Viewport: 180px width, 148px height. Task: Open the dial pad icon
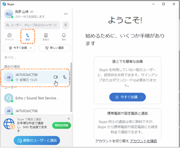point(65,25)
